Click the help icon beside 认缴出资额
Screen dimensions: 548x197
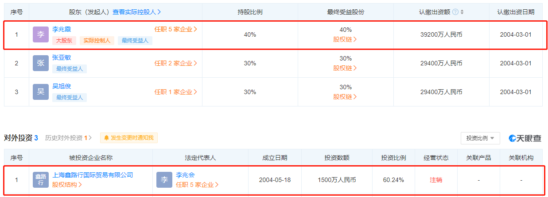455,12
